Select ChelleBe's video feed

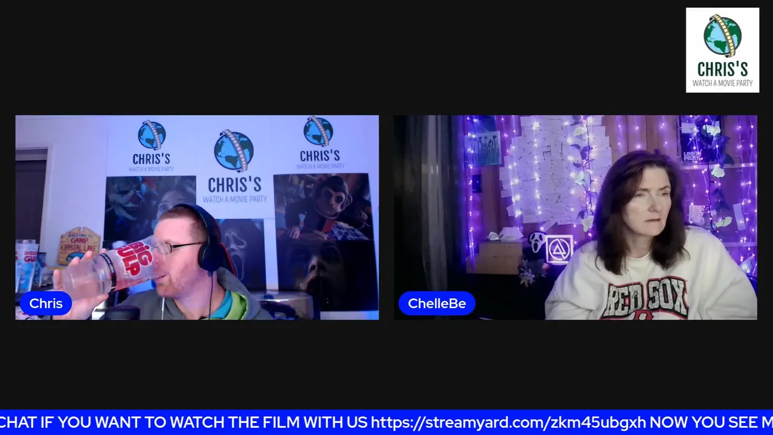(x=576, y=217)
